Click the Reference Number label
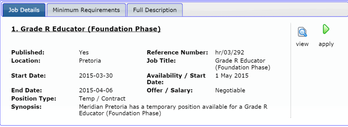Viewport: 348px width, 127px height. pyautogui.click(x=177, y=53)
